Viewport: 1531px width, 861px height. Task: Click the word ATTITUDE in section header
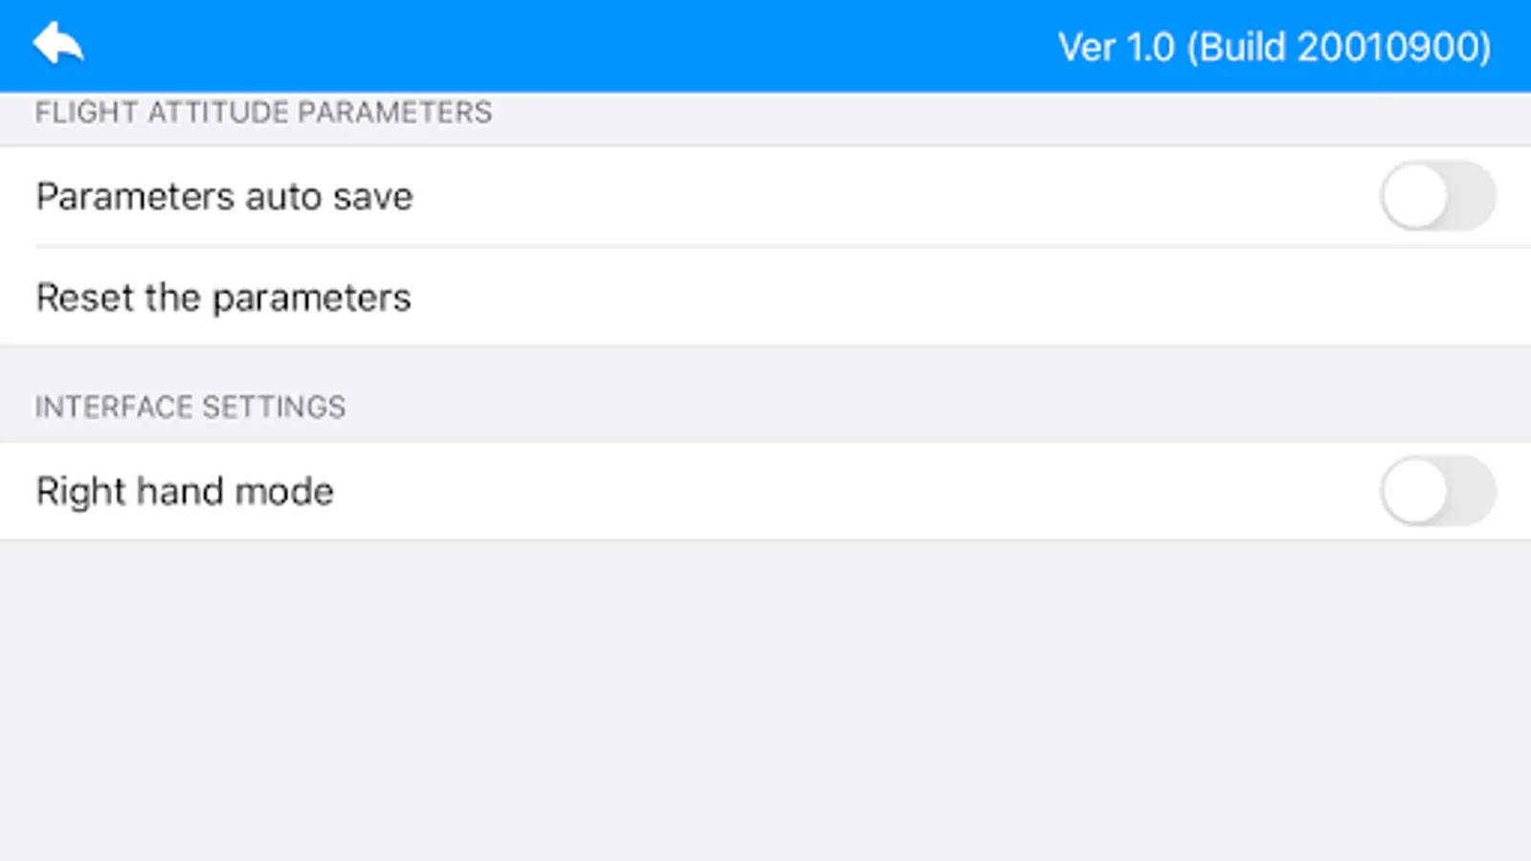[x=218, y=112]
